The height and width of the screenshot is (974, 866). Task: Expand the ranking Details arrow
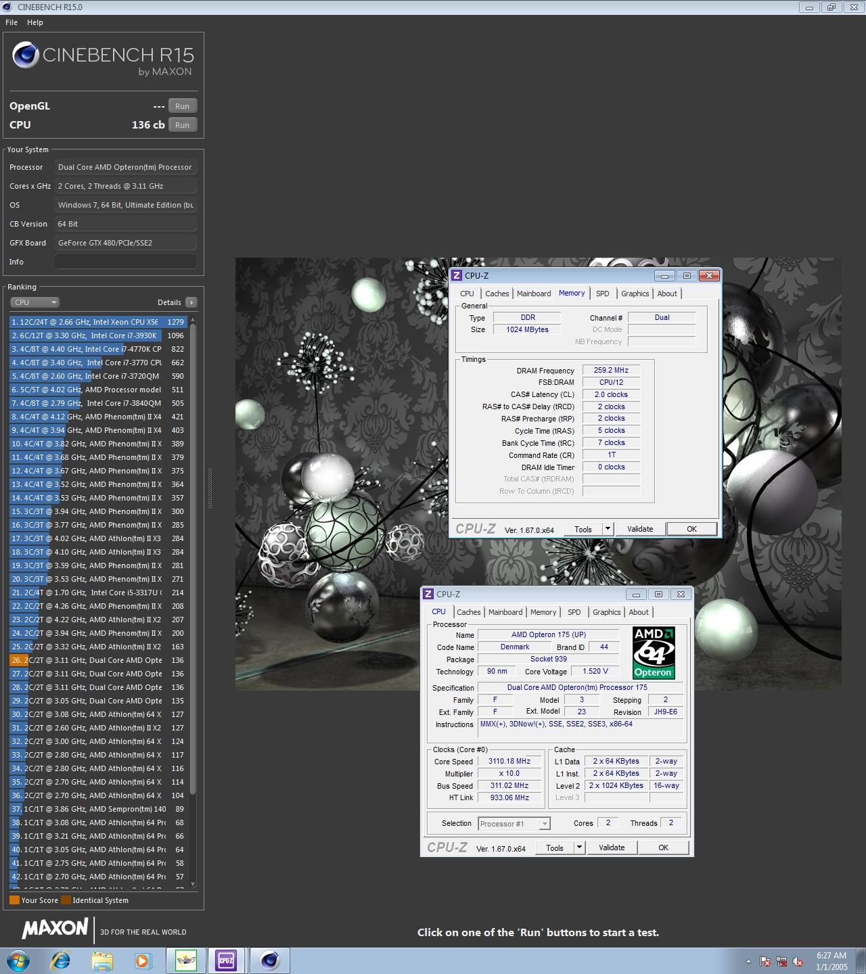click(191, 302)
